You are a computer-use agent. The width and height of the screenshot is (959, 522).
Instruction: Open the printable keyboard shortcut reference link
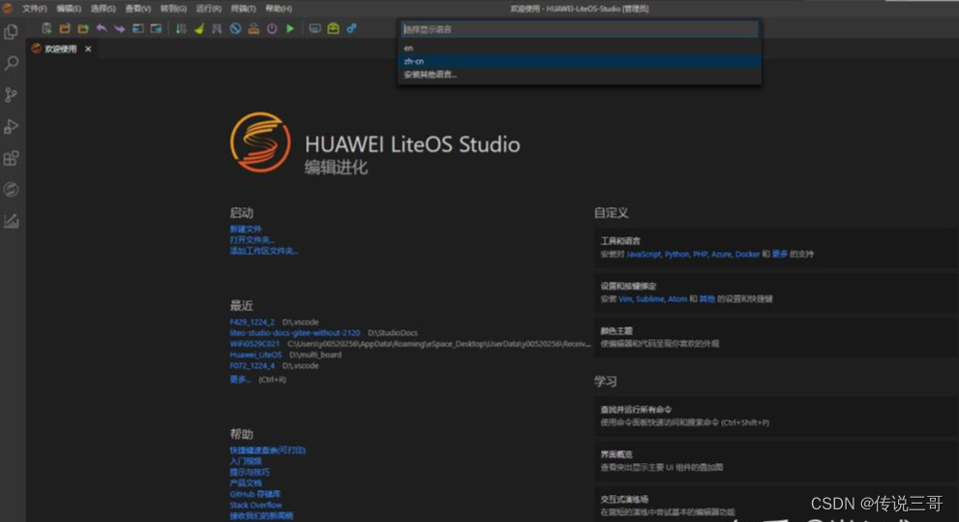tap(267, 450)
